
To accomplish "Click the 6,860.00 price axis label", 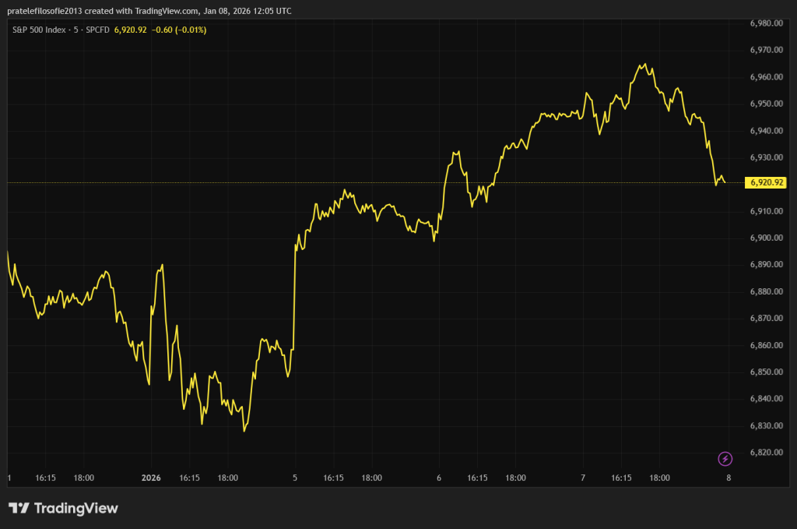I will pyautogui.click(x=766, y=345).
